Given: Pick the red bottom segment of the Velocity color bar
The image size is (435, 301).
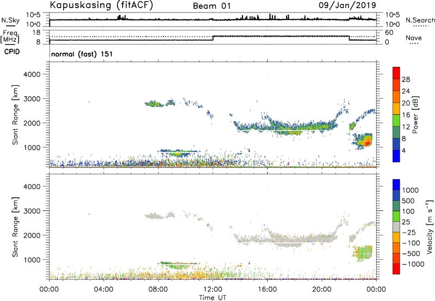Looking at the screenshot, I should (396, 269).
